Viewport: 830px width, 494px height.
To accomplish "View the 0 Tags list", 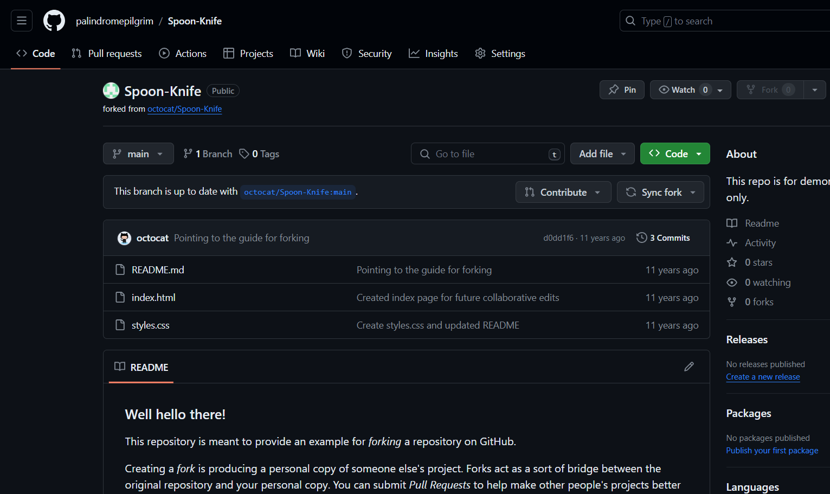I will click(260, 154).
